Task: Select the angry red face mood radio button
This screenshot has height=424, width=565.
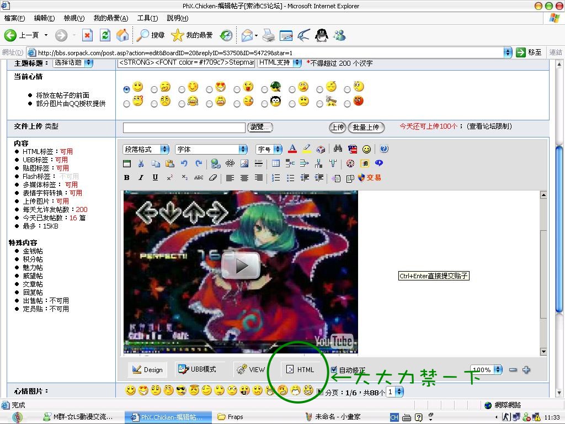Action: click(x=348, y=103)
